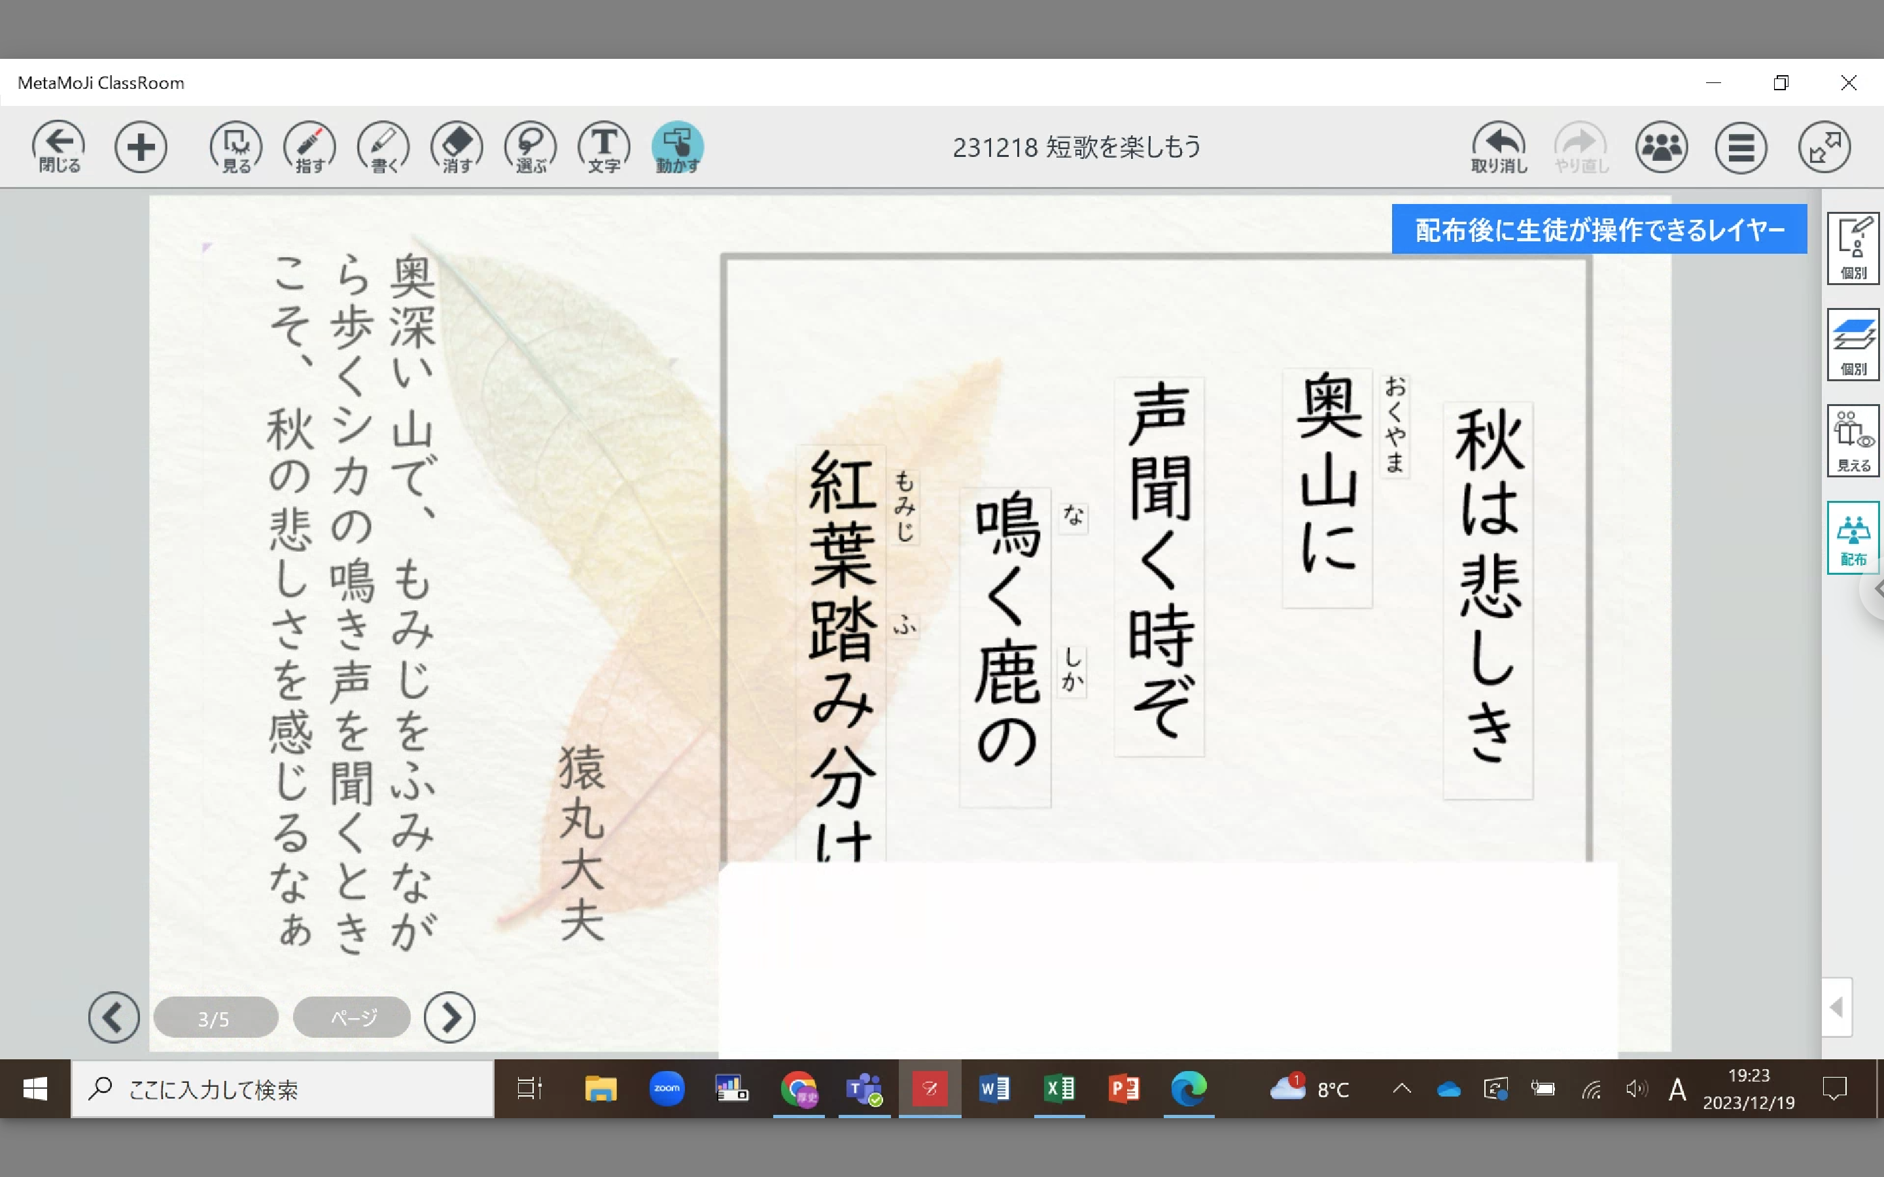Select the 書く pen tool
This screenshot has width=1884, height=1177.
[383, 146]
